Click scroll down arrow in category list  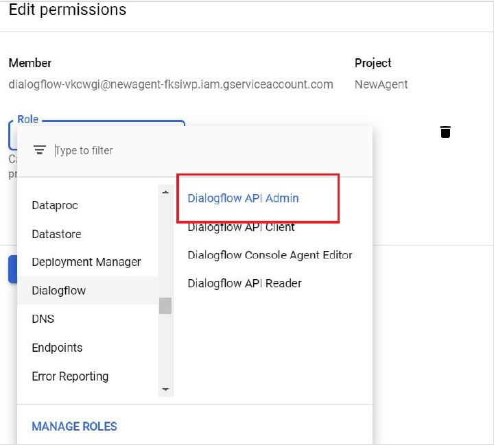tap(165, 389)
